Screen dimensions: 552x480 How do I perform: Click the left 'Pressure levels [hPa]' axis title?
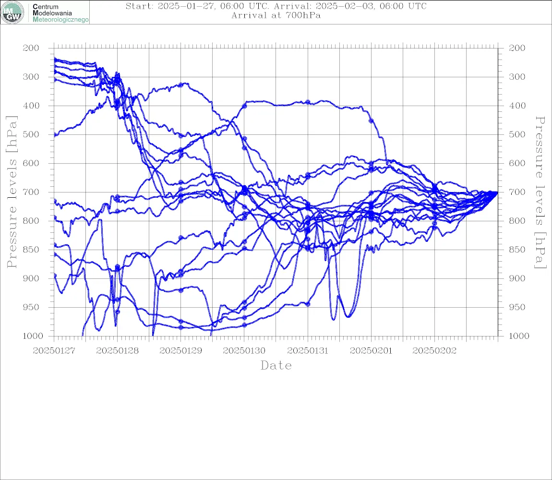[12, 192]
